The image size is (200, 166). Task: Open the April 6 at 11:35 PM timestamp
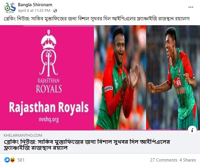(x=34, y=11)
